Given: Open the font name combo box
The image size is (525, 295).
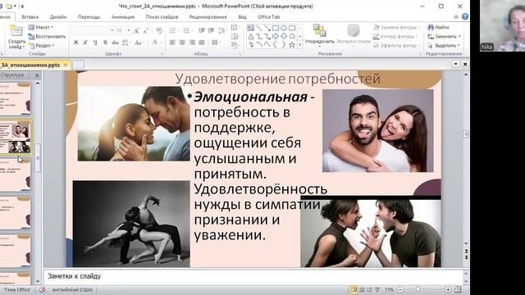Looking at the screenshot, I should [93, 30].
